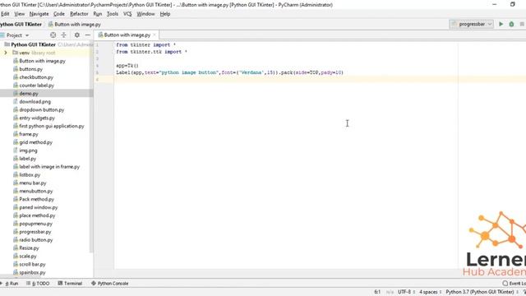The height and width of the screenshot is (296, 526).
Task: Select place method.py file
Action: click(x=37, y=215)
